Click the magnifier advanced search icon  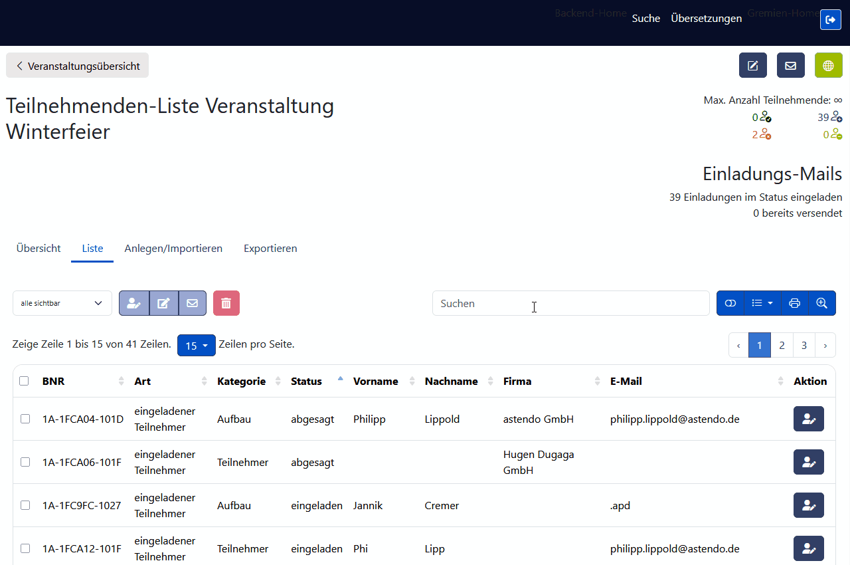pyautogui.click(x=821, y=303)
